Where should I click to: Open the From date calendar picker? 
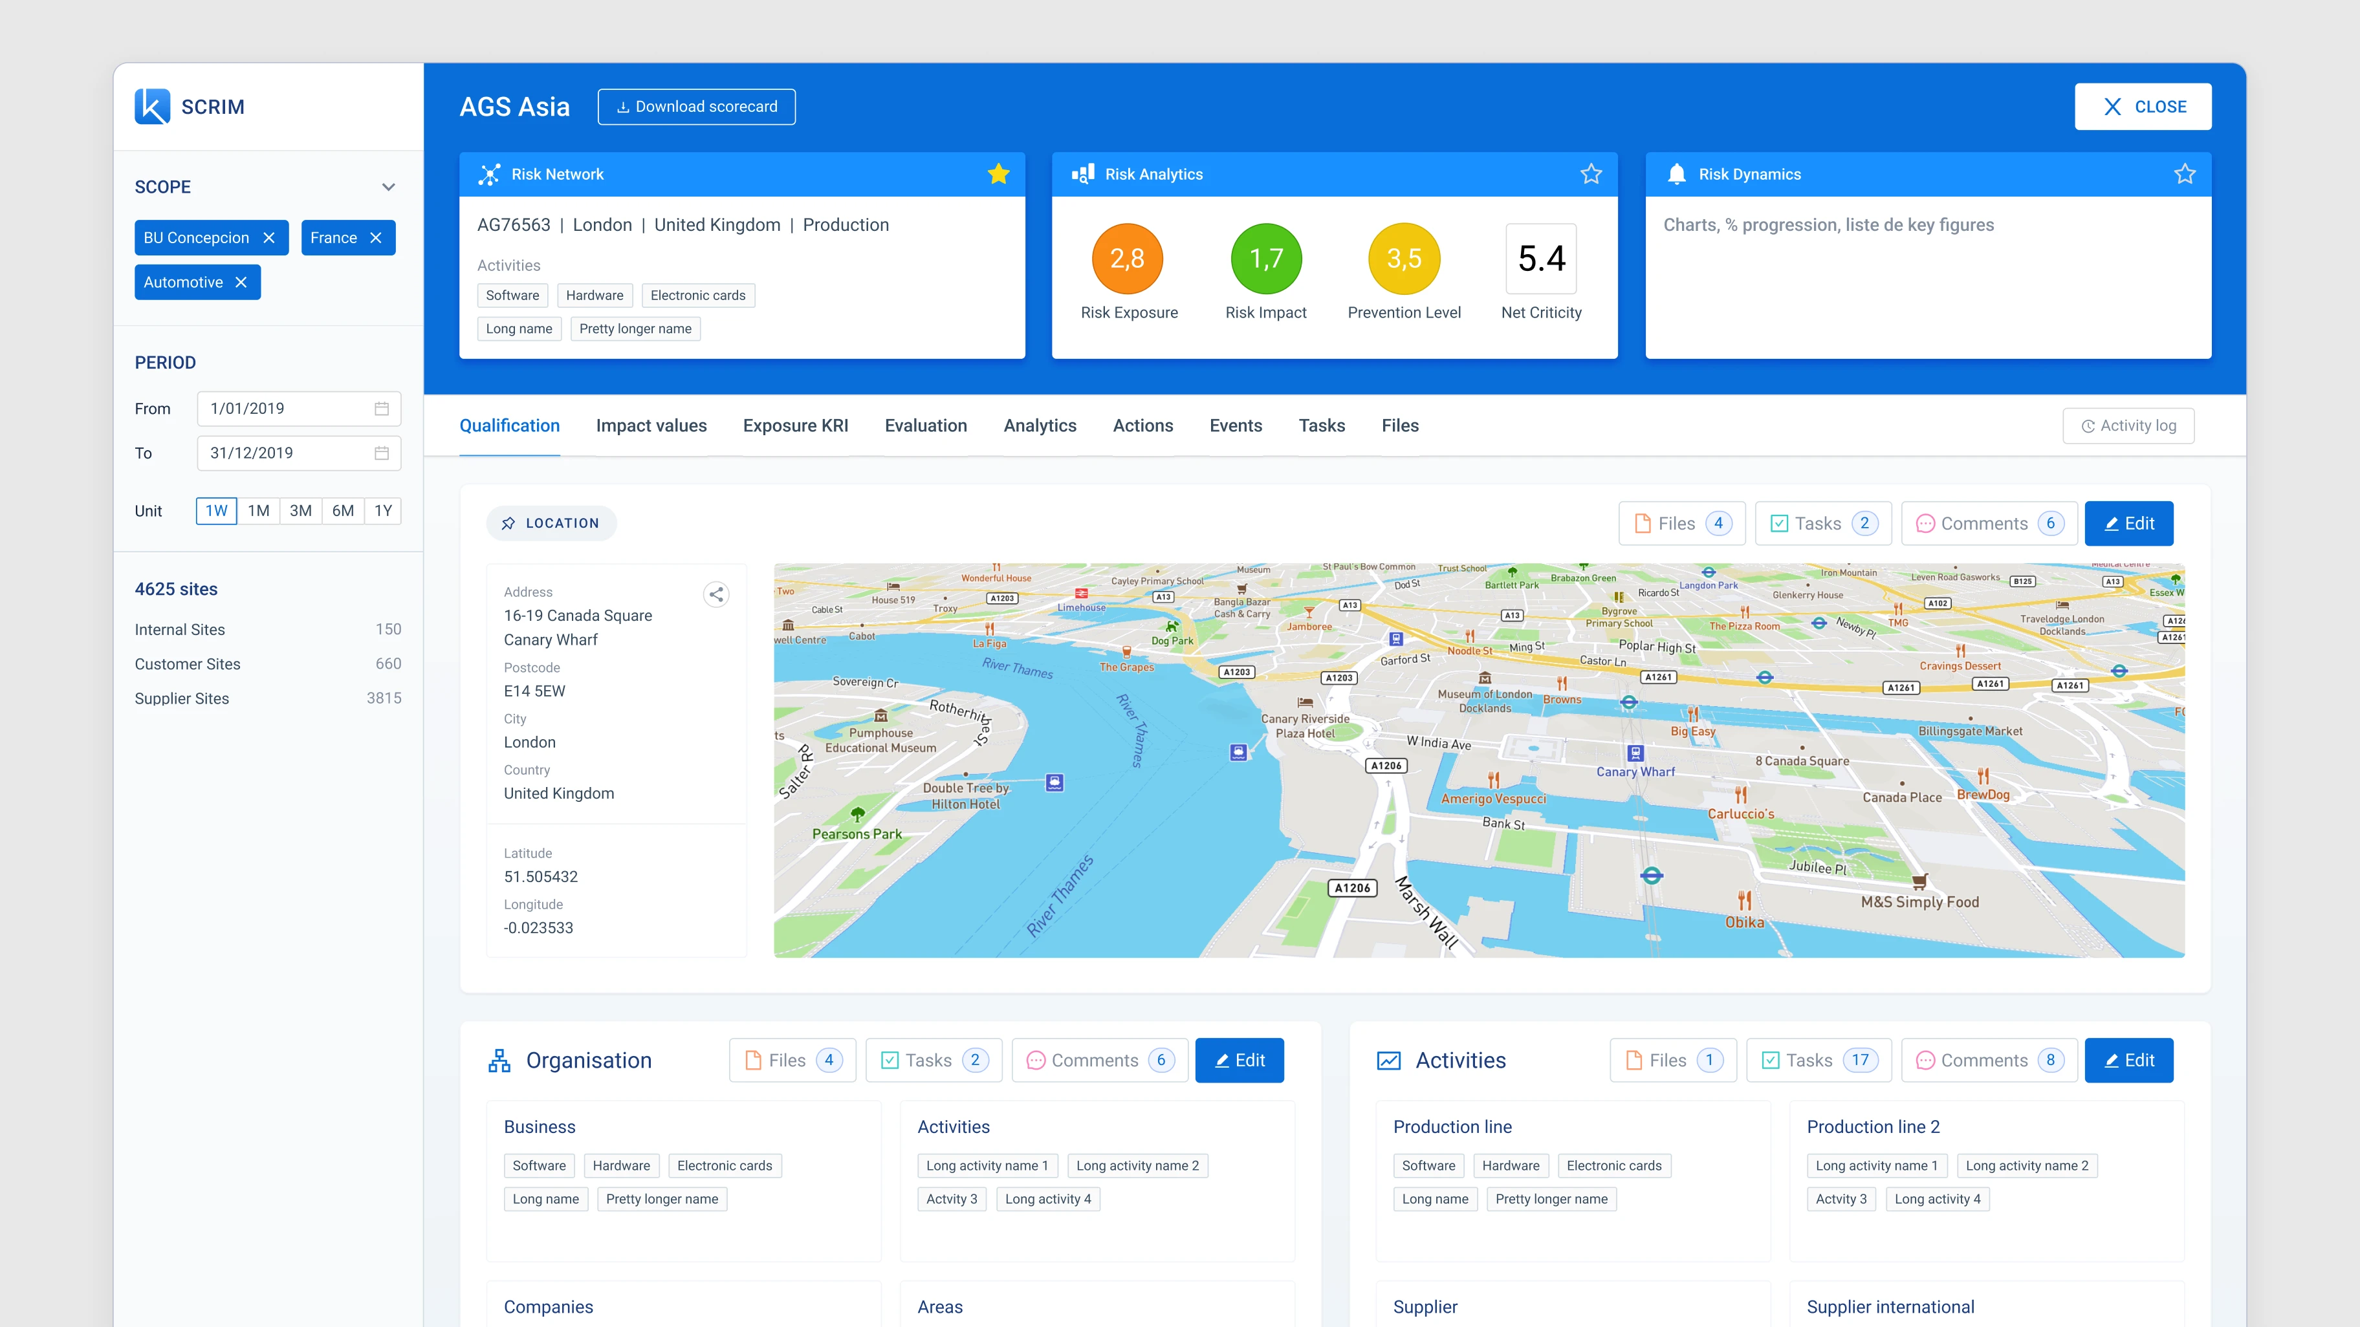point(382,409)
